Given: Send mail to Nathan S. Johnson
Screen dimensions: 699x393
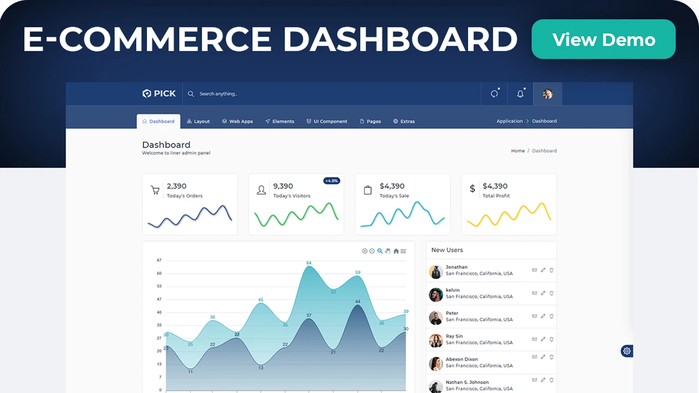Looking at the screenshot, I should tap(535, 380).
